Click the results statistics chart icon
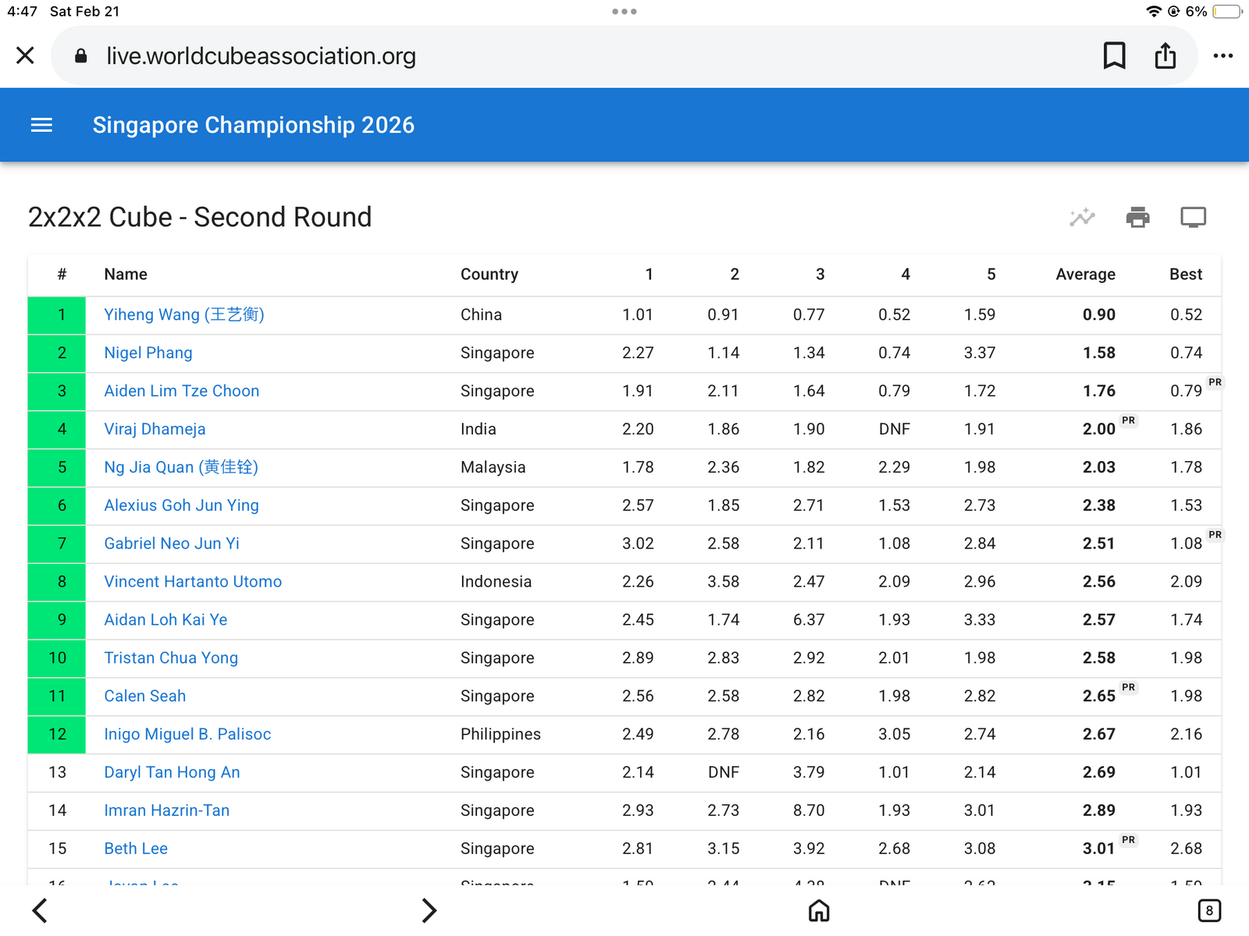The width and height of the screenshot is (1249, 936). point(1082,217)
